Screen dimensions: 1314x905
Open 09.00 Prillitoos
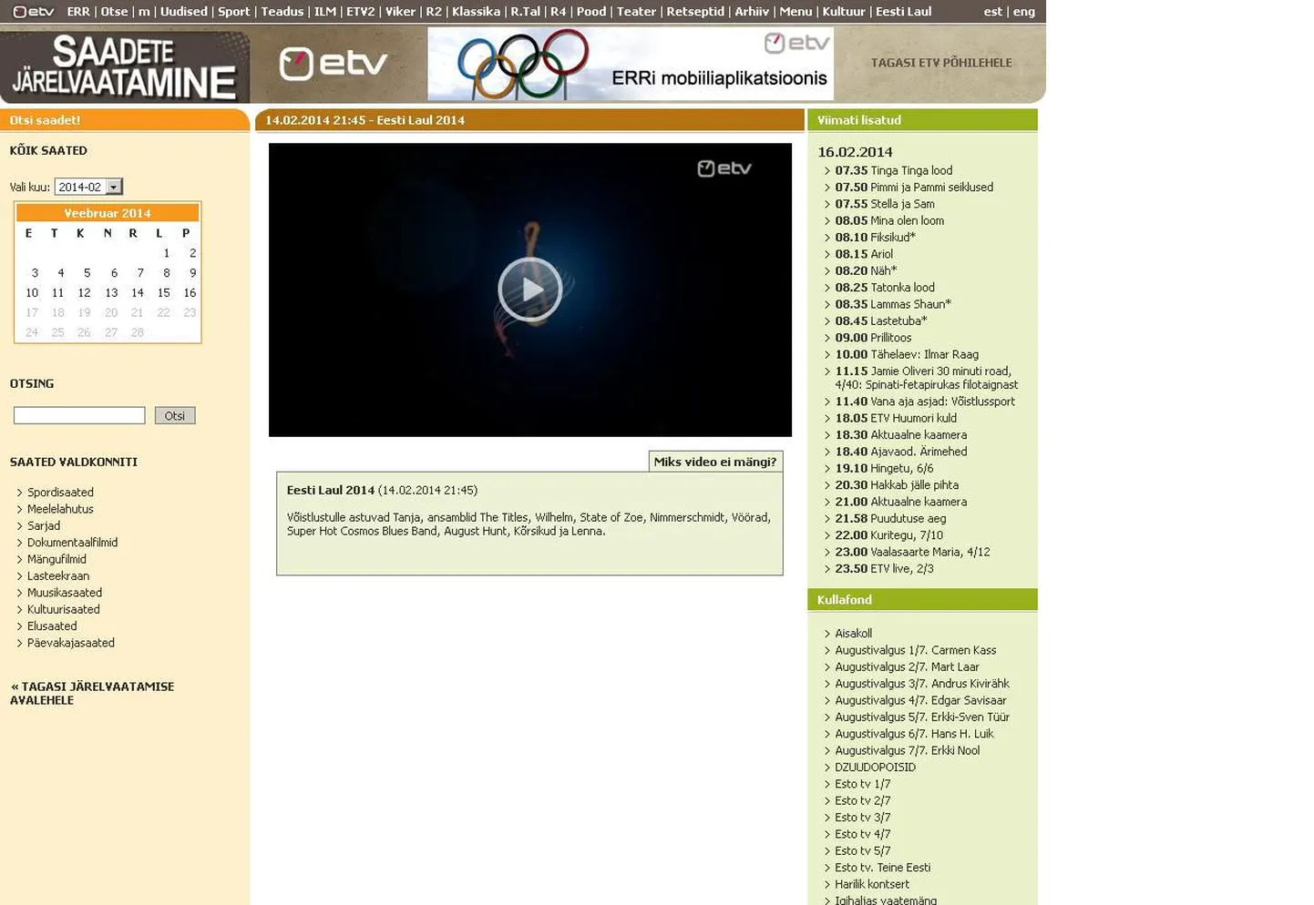[x=873, y=338]
